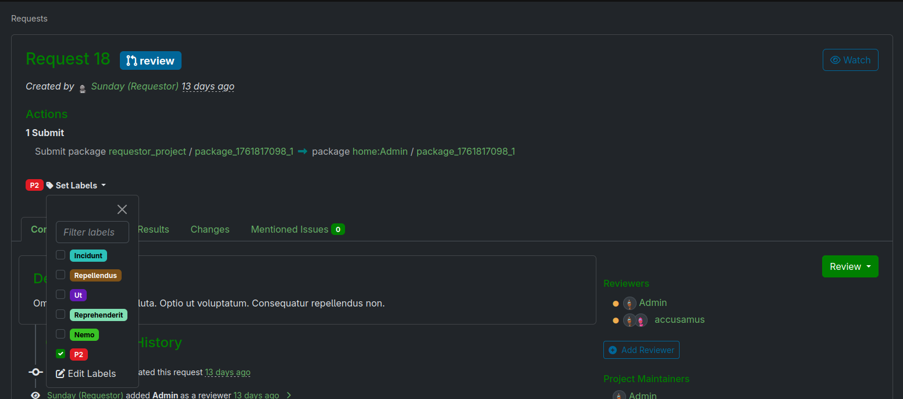Screen dimensions: 903x399
Task: Click the accusamus group avatar icon
Action: point(635,320)
